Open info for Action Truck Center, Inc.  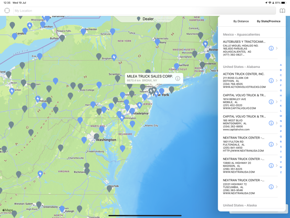271,81
